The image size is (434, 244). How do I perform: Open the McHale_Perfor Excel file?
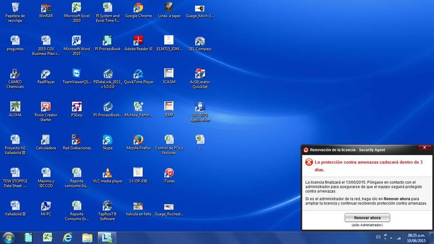pos(138,109)
